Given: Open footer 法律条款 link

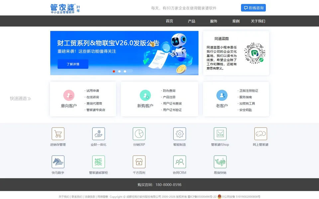Looking at the screenshot, I should (x=90, y=197).
